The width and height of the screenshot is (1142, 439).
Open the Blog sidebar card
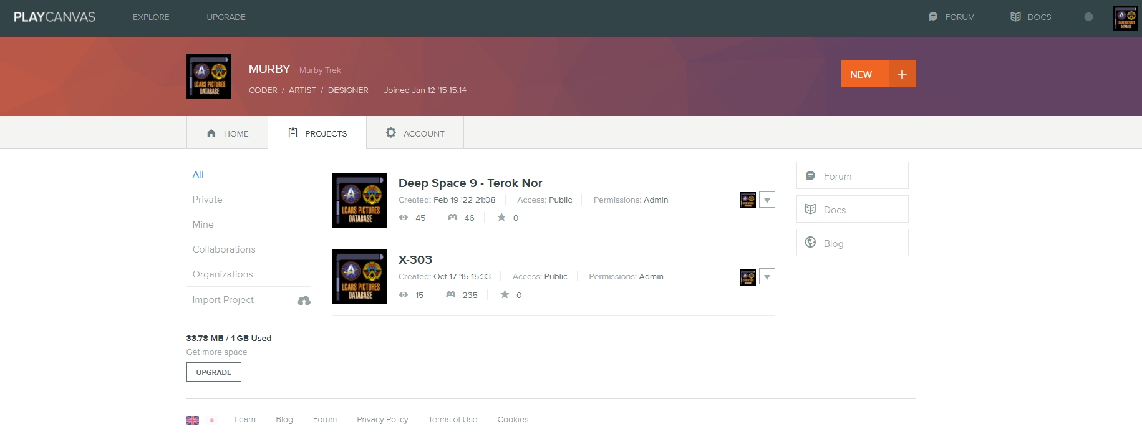tap(853, 243)
